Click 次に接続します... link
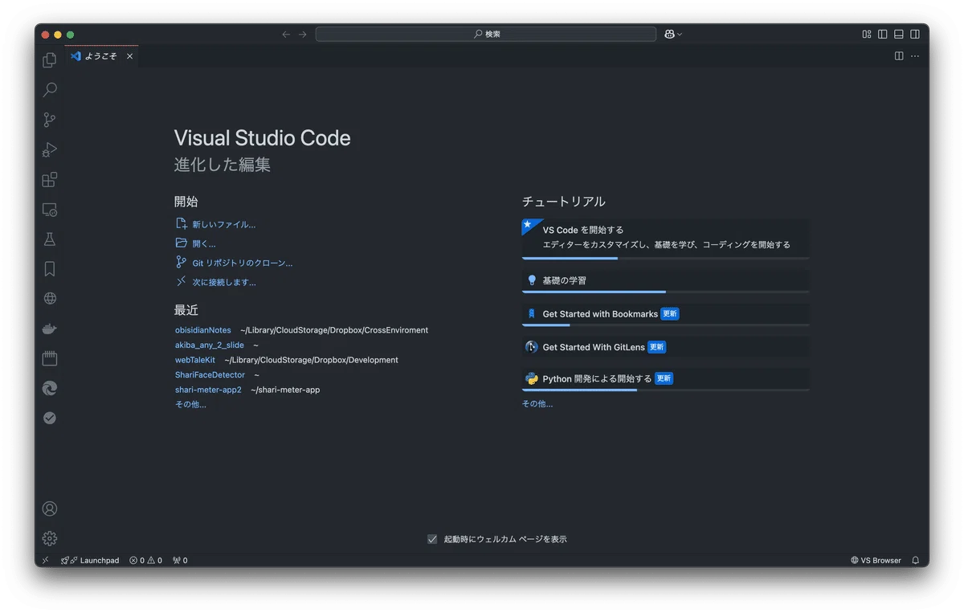The image size is (964, 613). click(x=215, y=282)
